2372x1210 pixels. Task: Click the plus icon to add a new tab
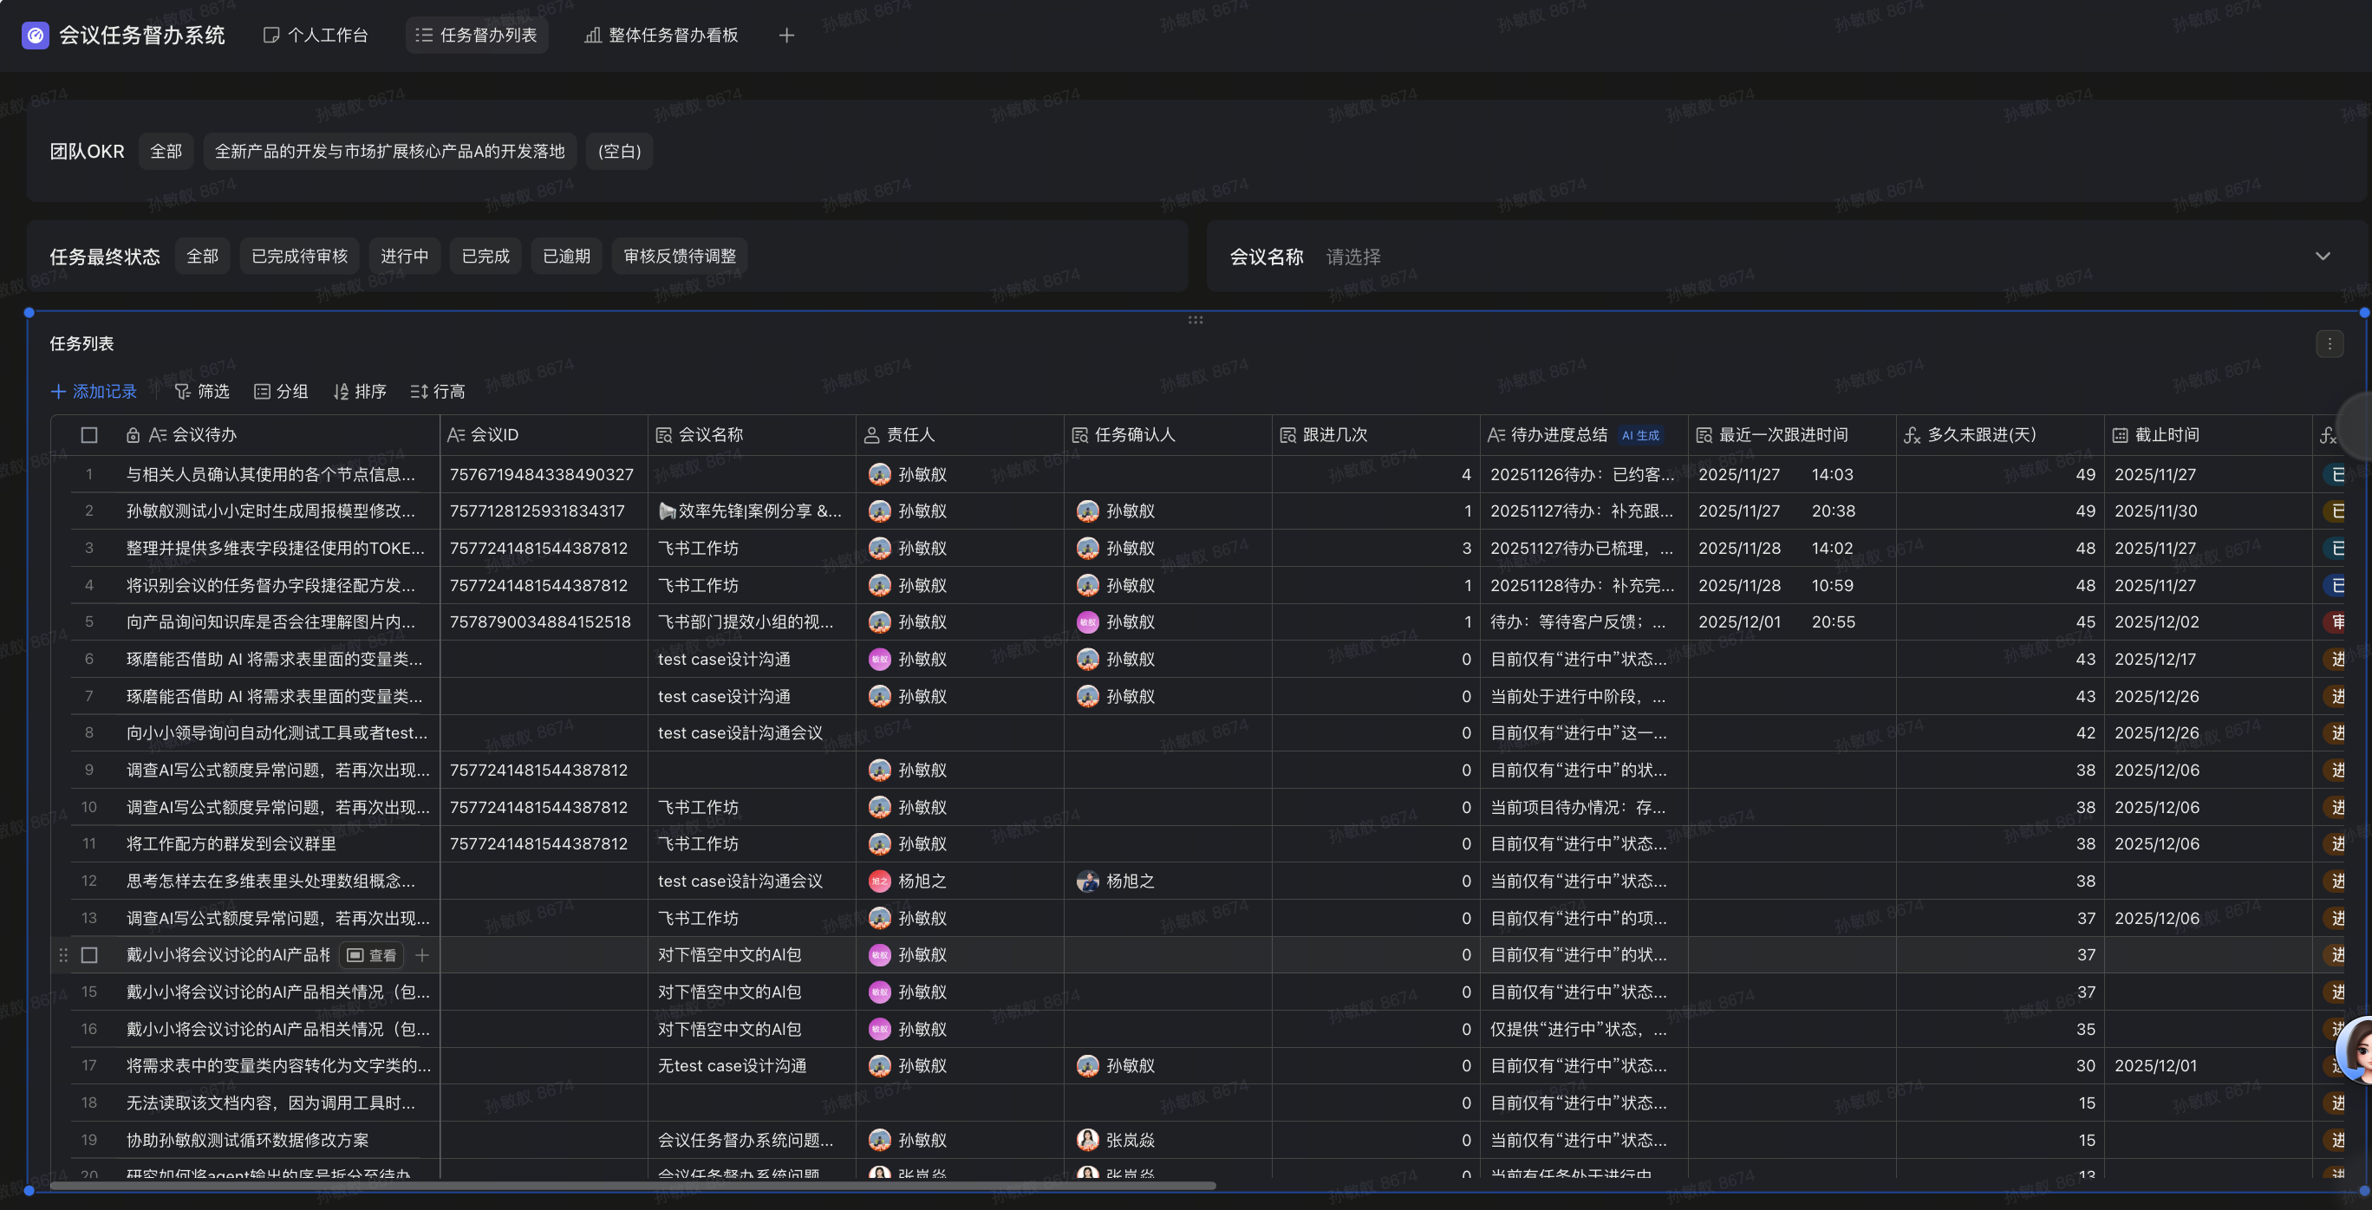(785, 35)
